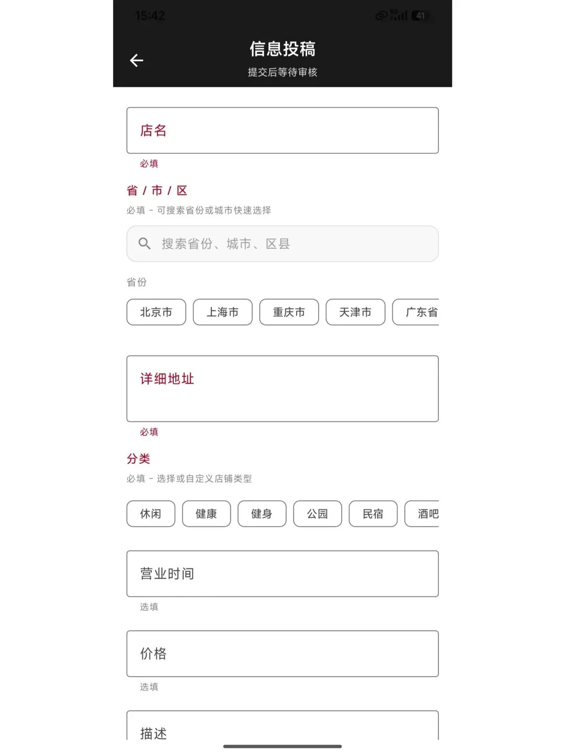Image resolution: width=565 pixels, height=753 pixels.
Task: Click the 营业时间 input field
Action: pos(282,574)
